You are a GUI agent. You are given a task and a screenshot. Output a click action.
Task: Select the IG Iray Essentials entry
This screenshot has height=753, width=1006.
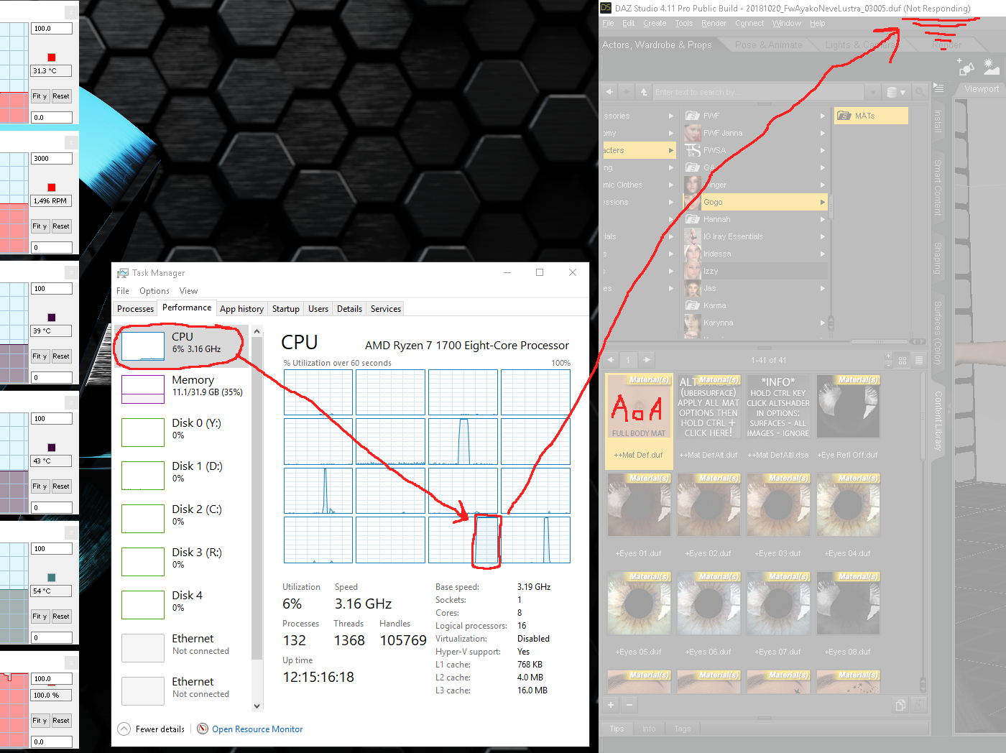tap(755, 236)
